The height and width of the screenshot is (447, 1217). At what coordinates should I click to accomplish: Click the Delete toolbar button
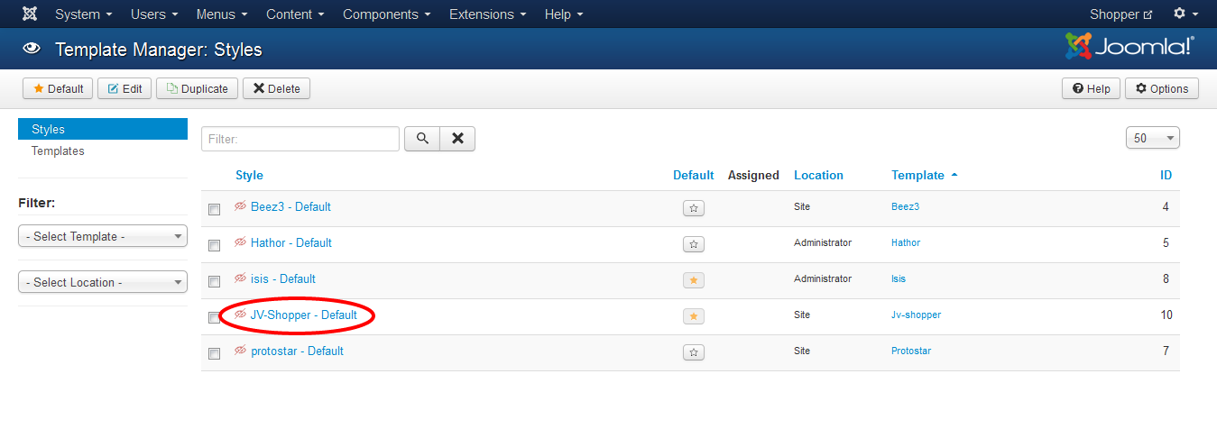click(x=276, y=88)
